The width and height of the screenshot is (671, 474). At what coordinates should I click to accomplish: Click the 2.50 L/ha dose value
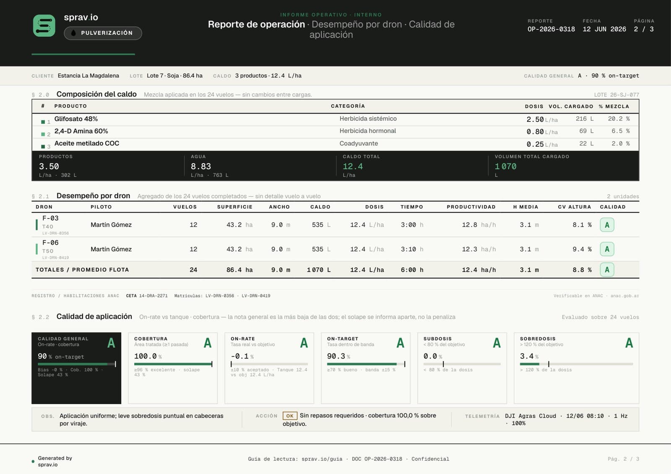click(x=542, y=120)
